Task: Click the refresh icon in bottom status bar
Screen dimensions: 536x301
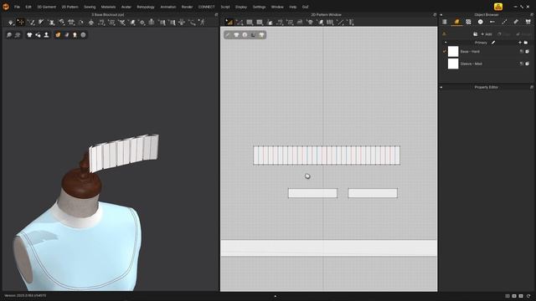Action: click(x=528, y=296)
